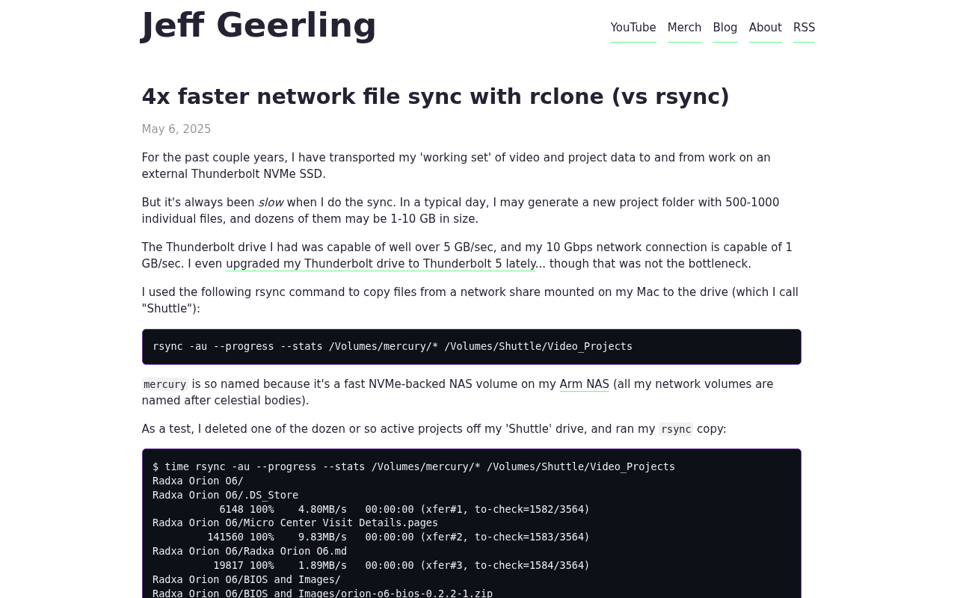This screenshot has height=598, width=957.
Task: Open the Merch page
Action: tap(684, 28)
